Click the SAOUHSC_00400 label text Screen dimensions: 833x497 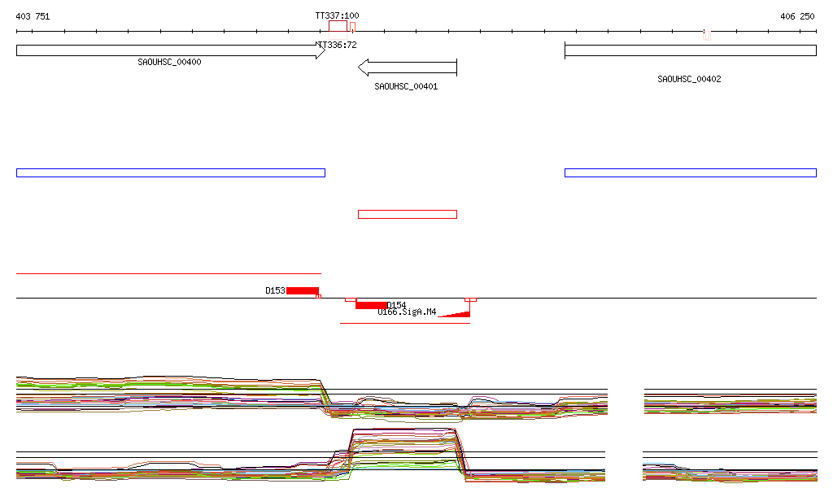pos(169,62)
